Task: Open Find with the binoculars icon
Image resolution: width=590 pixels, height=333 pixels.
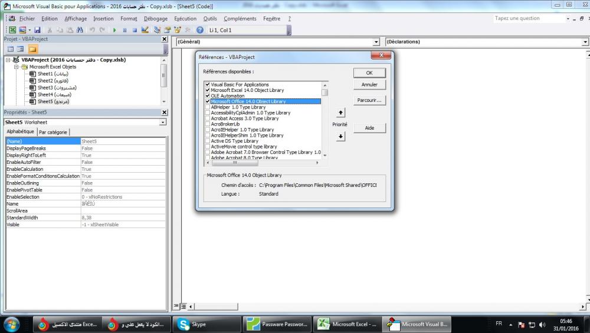Action: [x=80, y=30]
